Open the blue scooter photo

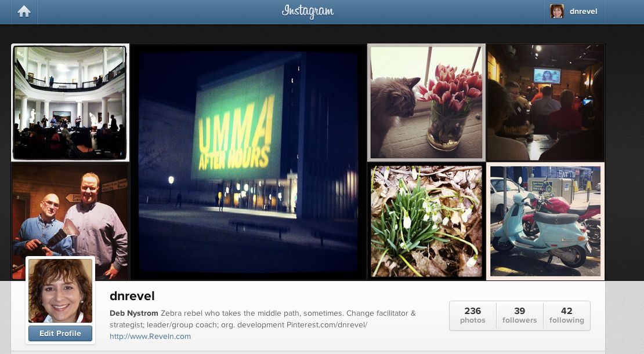click(545, 221)
